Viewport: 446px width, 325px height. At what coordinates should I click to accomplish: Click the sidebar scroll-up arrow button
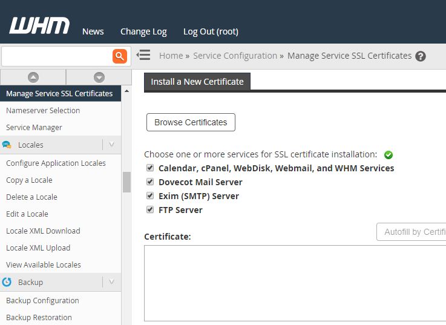(x=33, y=77)
